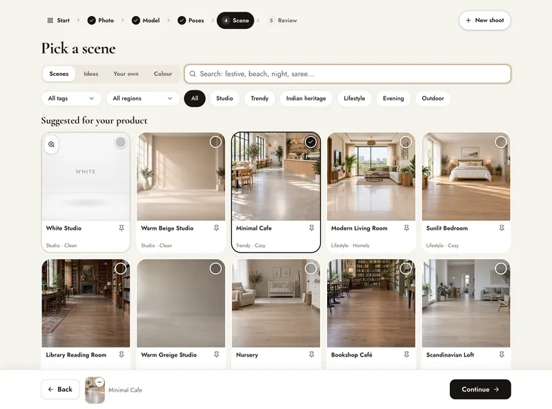Select the Modern Living Room circle
This screenshot has width=552, height=409.
coord(406,142)
